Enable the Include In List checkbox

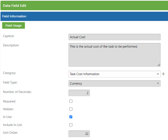coord(71,125)
